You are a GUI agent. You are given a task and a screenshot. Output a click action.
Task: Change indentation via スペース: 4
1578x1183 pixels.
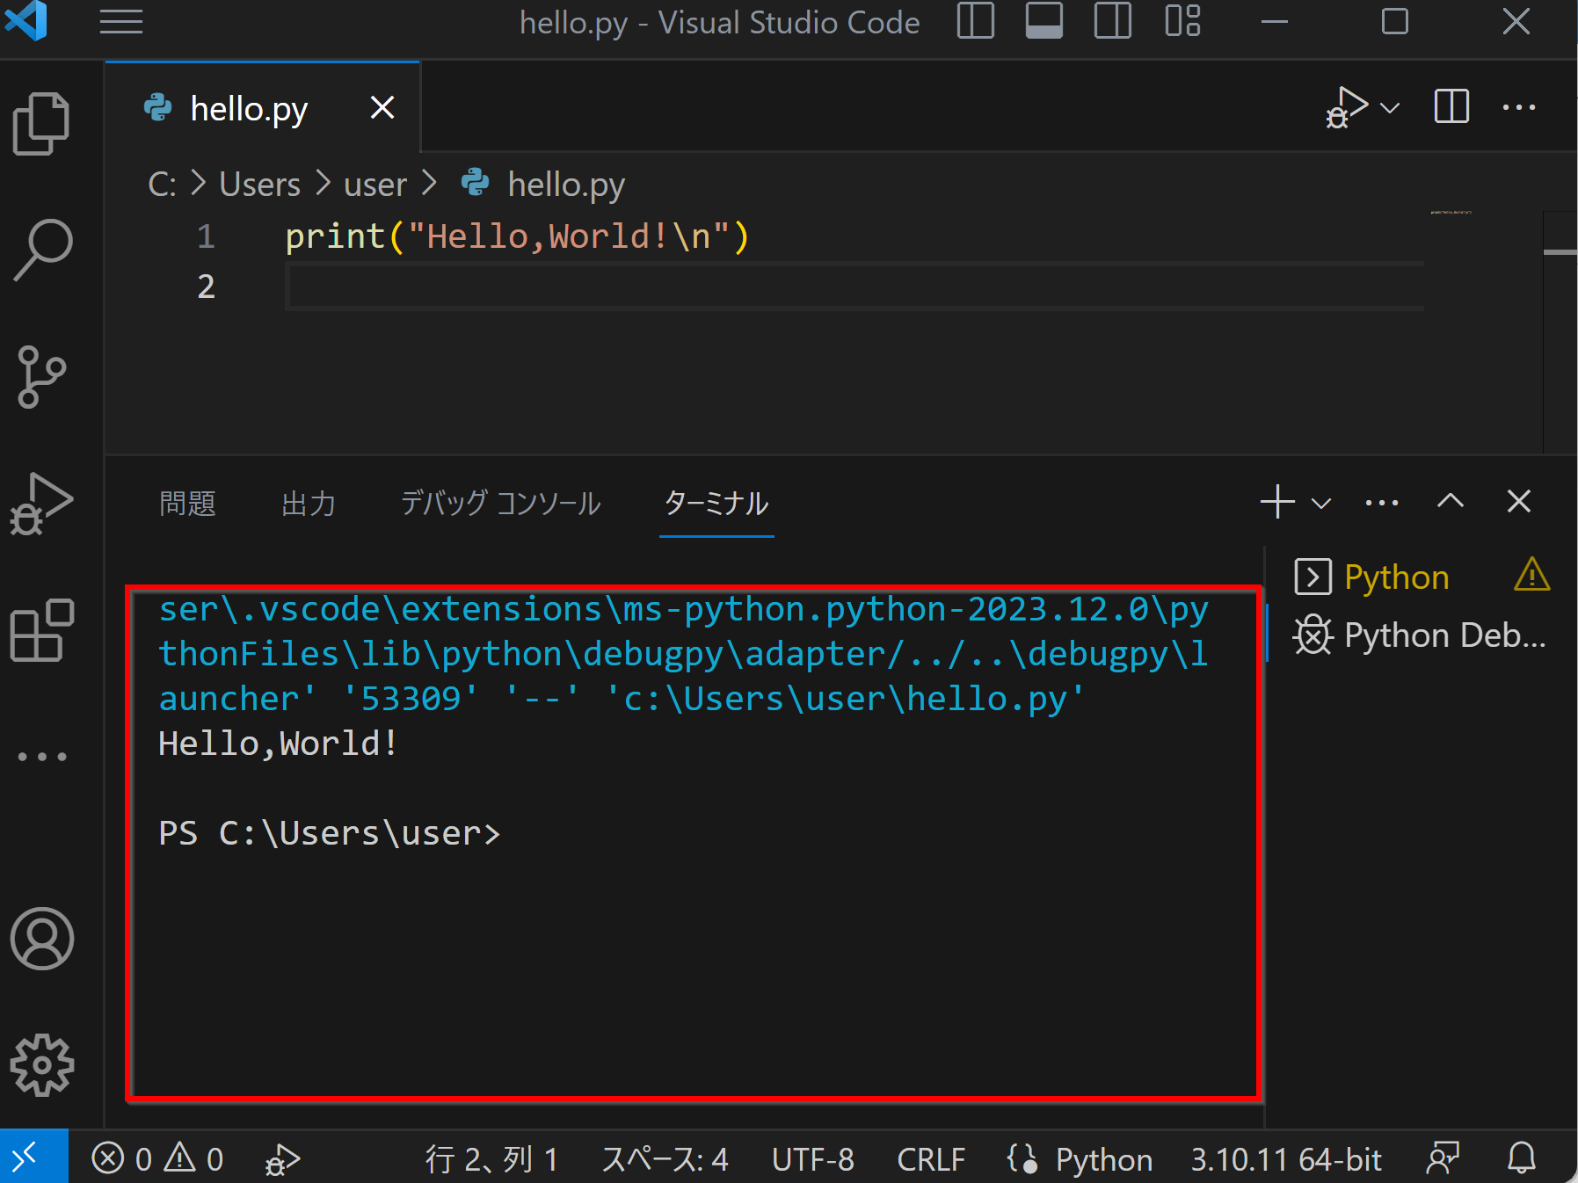(665, 1160)
